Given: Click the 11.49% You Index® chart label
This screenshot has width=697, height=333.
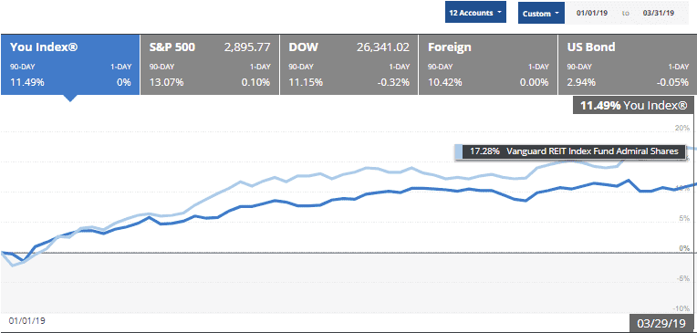Looking at the screenshot, I should [633, 105].
